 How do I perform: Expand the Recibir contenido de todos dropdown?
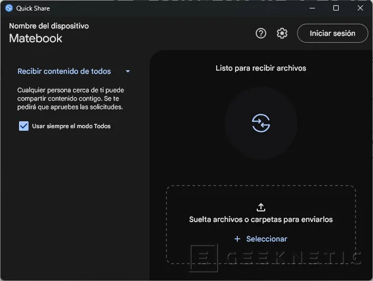point(74,71)
